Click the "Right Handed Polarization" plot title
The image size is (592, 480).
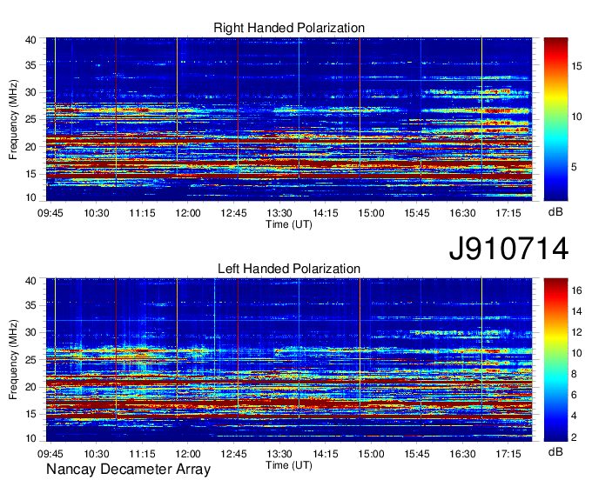(x=289, y=28)
